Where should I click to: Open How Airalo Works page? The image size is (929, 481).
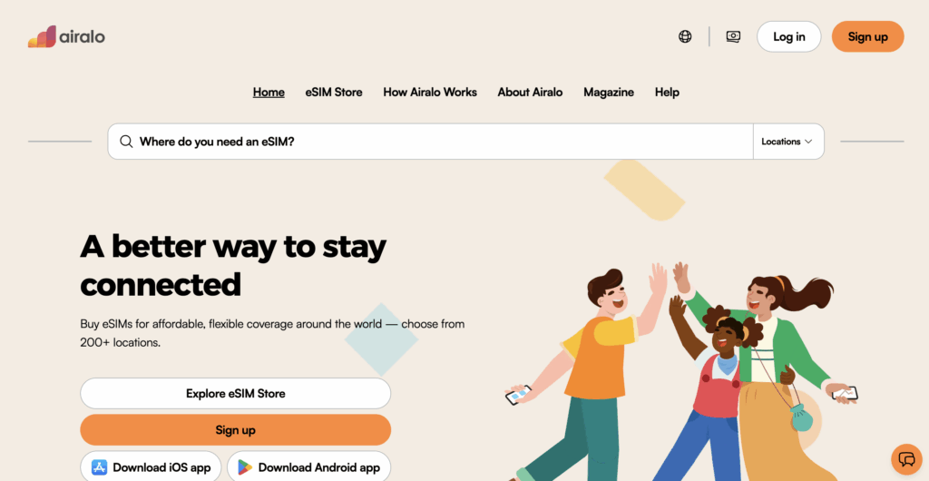[x=429, y=92]
